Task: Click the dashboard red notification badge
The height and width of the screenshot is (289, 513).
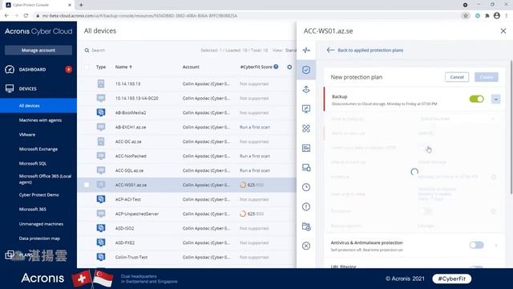Action: [68, 70]
